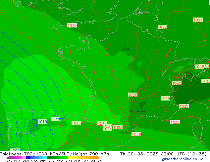Select the blue 1010 isobar label
Screen dimensions: 210x162
point(42,122)
